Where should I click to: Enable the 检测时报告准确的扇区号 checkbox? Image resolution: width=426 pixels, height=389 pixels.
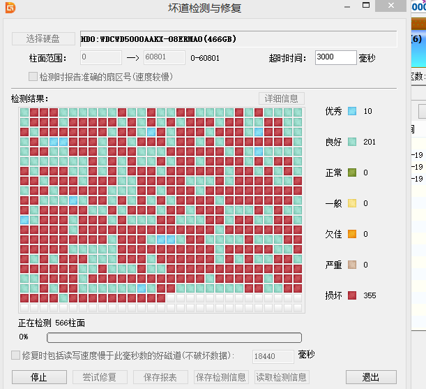[x=33, y=77]
